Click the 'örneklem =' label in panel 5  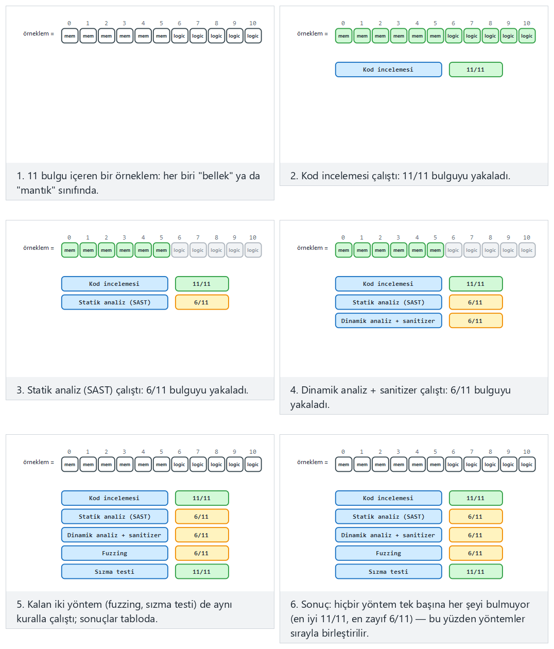(x=39, y=462)
